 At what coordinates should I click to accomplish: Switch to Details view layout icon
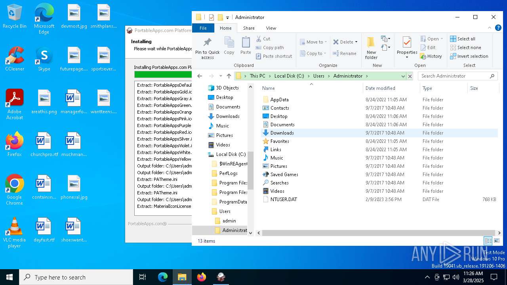click(x=488, y=241)
